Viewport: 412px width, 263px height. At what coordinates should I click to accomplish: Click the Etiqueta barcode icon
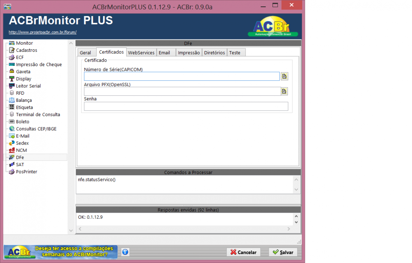12,107
